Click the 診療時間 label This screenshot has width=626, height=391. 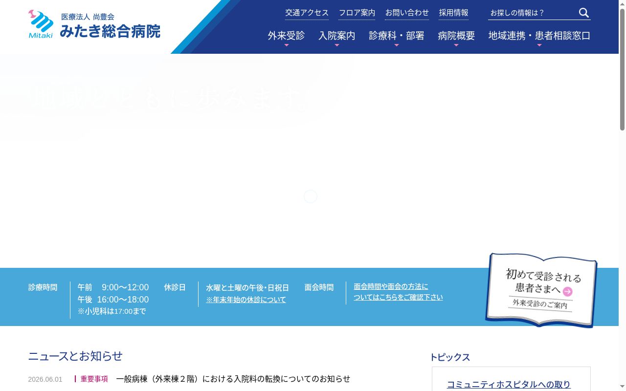coord(43,287)
